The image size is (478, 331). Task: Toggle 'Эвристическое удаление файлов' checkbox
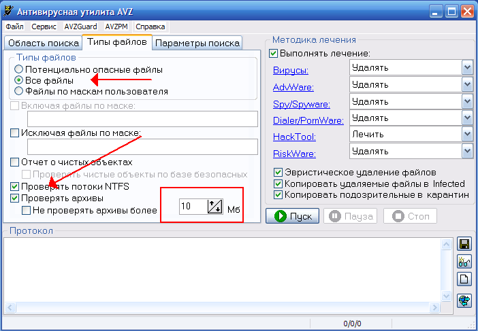(x=278, y=173)
